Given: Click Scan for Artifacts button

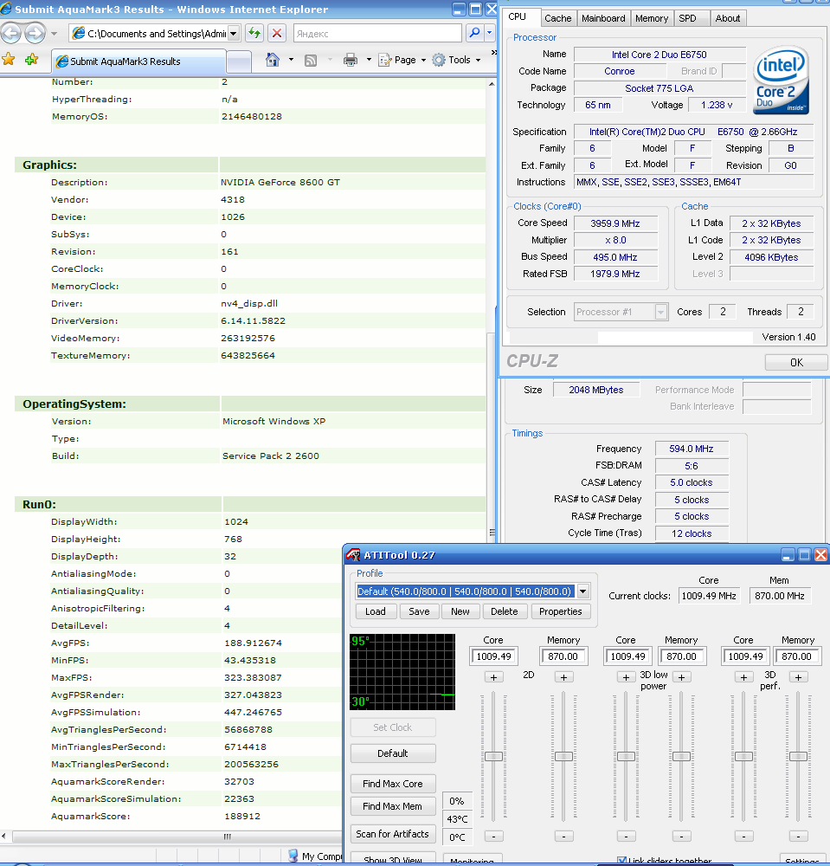Looking at the screenshot, I should 393,834.
